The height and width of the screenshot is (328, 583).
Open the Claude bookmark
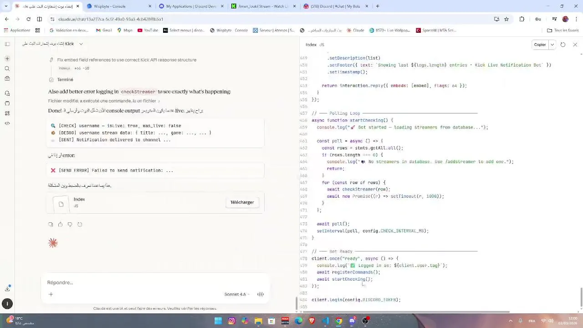355,31
